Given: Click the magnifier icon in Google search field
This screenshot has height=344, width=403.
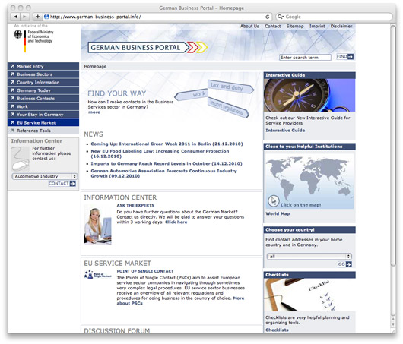Looking at the screenshot, I should coord(280,17).
